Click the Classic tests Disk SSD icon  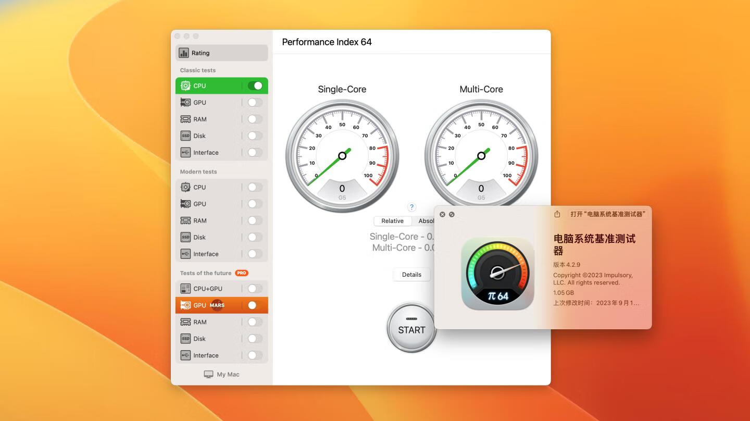(x=185, y=135)
